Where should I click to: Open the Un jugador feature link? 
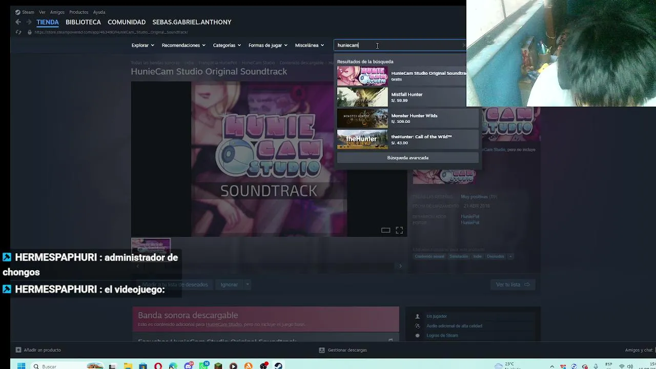click(x=437, y=316)
